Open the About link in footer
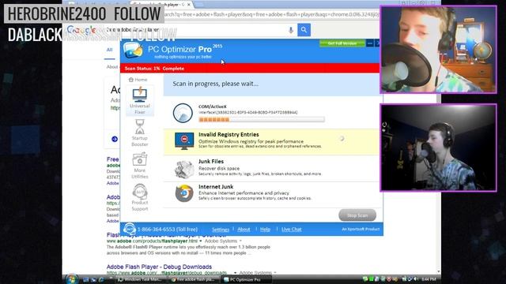The height and width of the screenshot is (284, 506). (244, 230)
